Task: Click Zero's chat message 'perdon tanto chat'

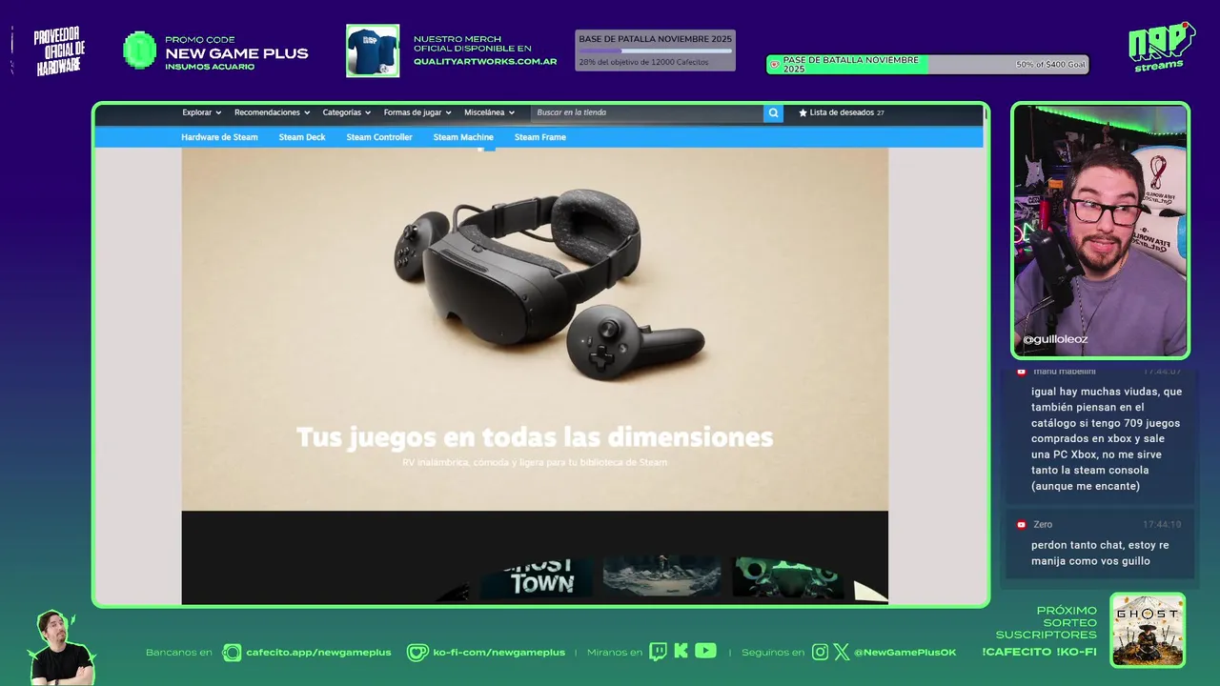Action: [x=1099, y=553]
